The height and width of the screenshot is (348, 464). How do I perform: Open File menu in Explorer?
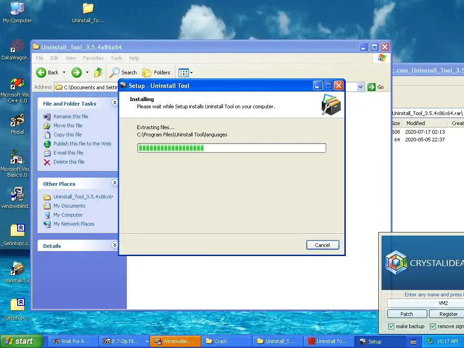(x=39, y=58)
